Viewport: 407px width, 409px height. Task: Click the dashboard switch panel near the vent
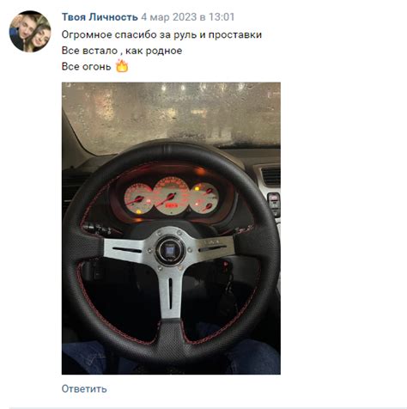click(x=274, y=204)
